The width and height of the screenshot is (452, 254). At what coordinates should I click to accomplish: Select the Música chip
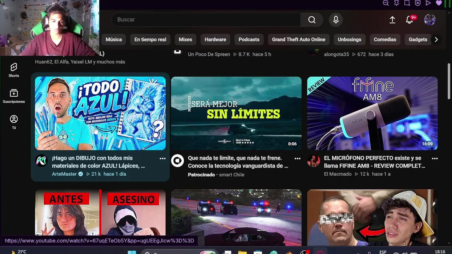click(x=114, y=40)
